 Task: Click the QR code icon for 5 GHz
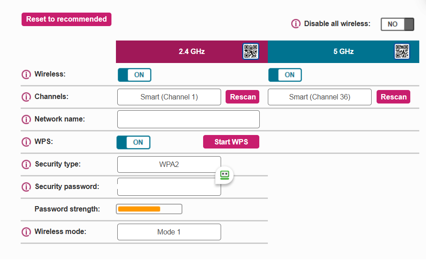pos(403,51)
